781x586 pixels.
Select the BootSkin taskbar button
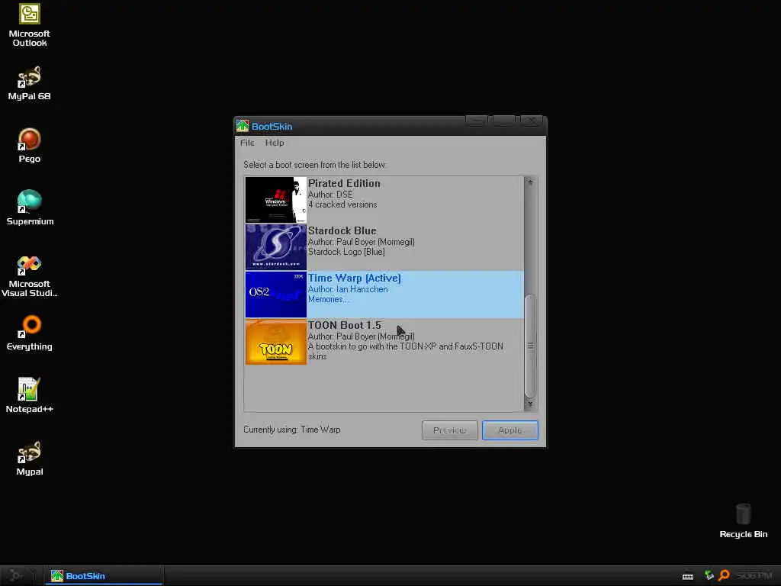(x=103, y=575)
